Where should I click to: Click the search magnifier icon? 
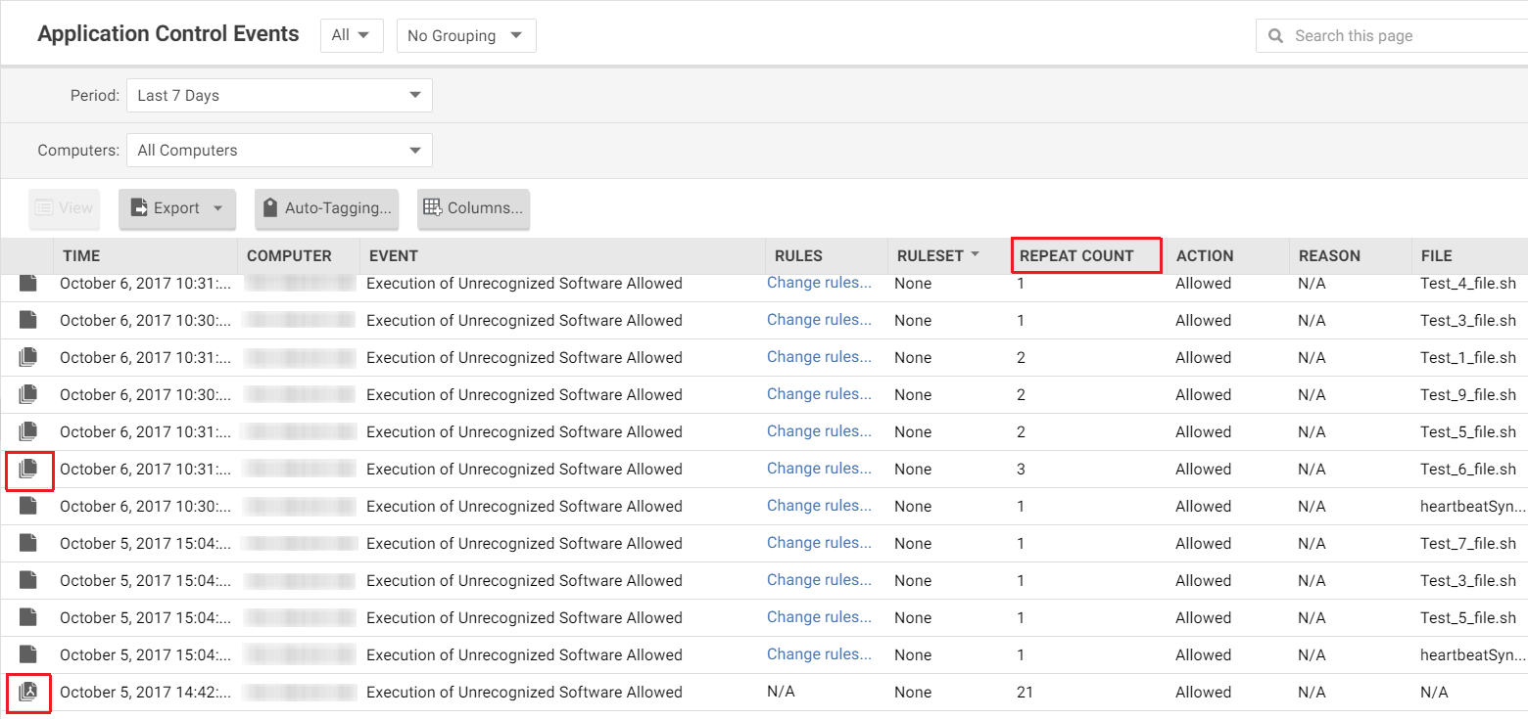pyautogui.click(x=1275, y=36)
